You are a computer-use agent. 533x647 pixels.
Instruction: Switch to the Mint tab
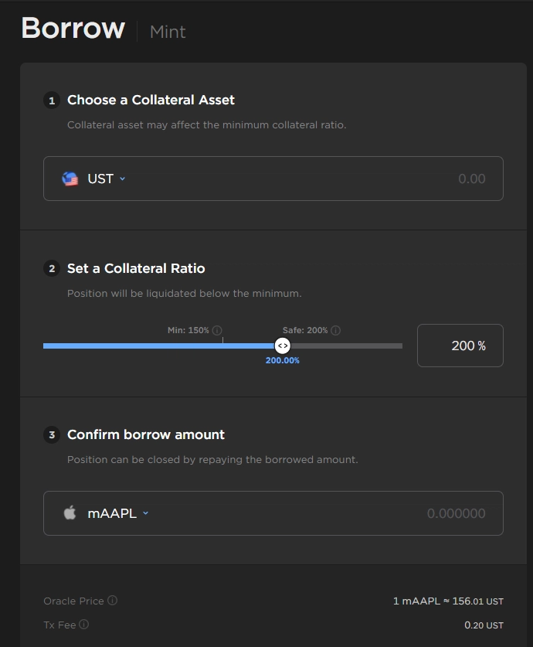(168, 32)
